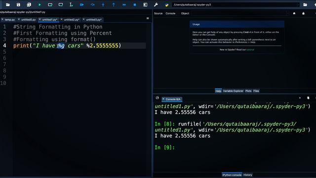Run selection or current line
Image resolution: width=316 pixels, height=178 pixels.
pos(71,4)
